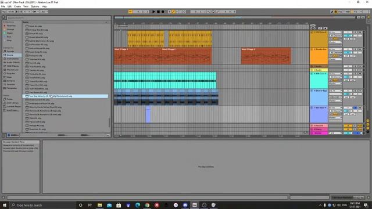Open the View menu
372x209 pixels.
pyautogui.click(x=26, y=6)
